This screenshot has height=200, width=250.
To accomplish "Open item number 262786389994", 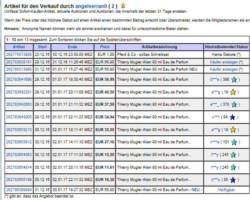I will coord(19,190).
